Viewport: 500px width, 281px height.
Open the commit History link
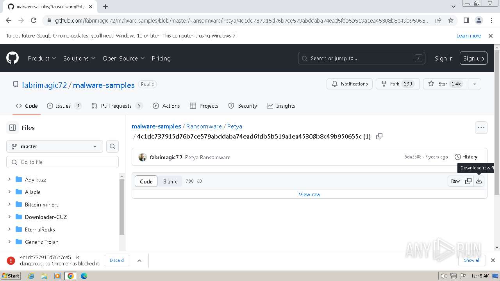466,157
